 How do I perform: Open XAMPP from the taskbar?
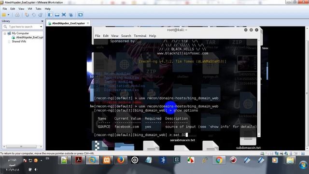coord(106,160)
